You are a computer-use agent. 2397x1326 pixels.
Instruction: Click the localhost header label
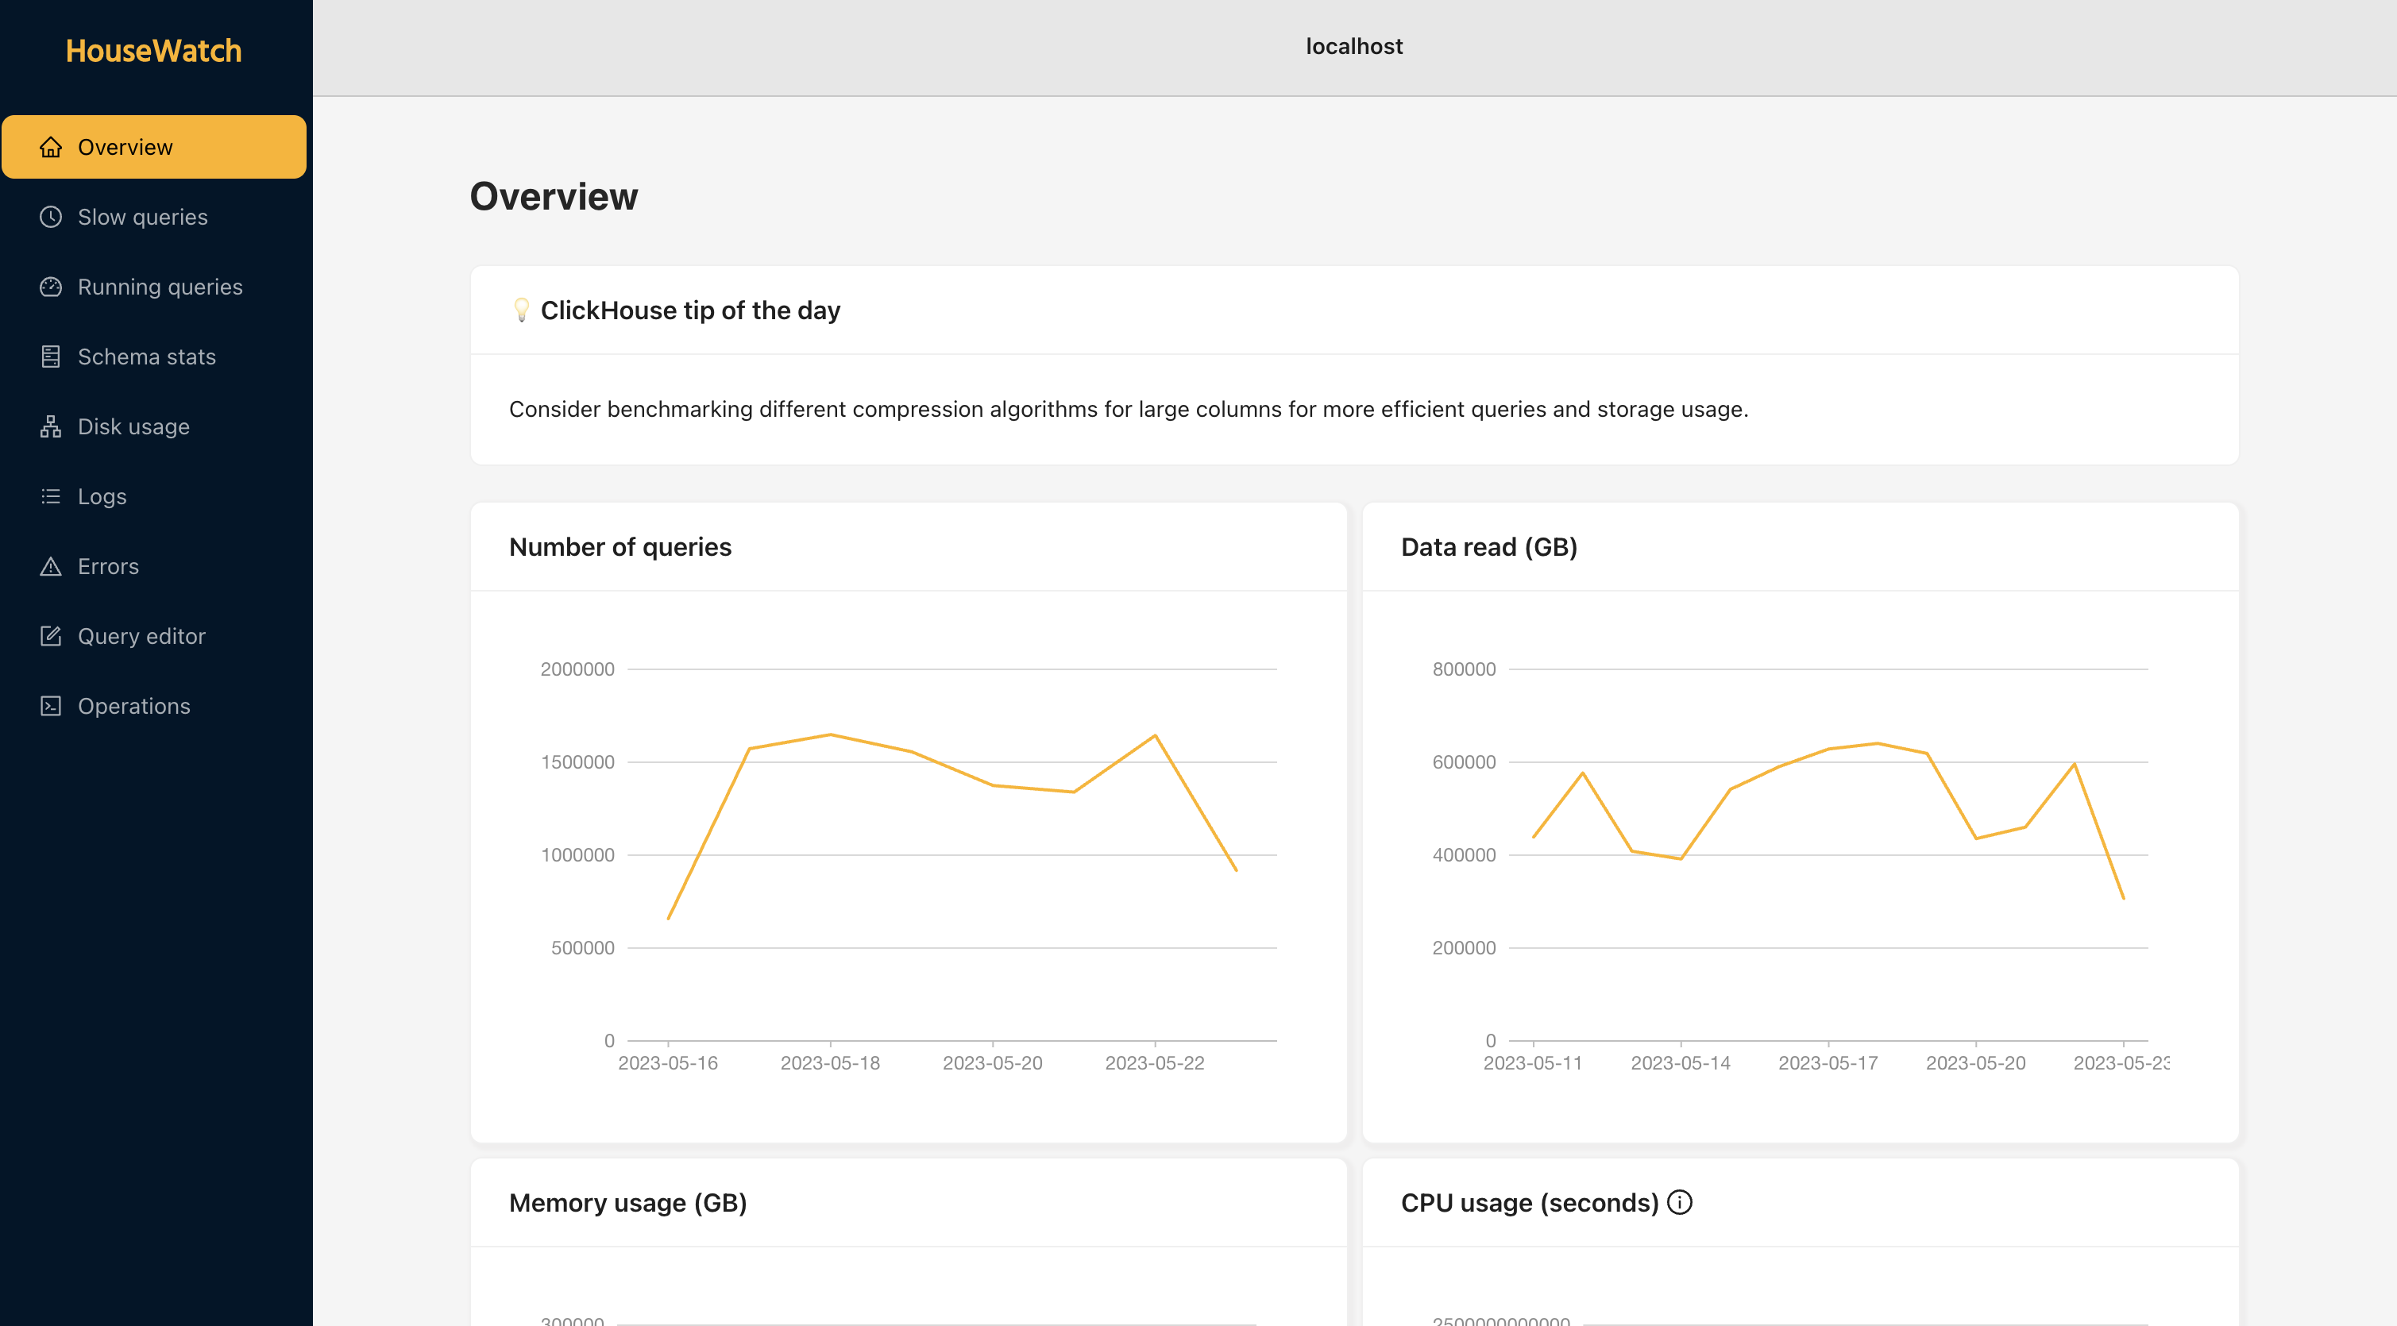point(1354,47)
